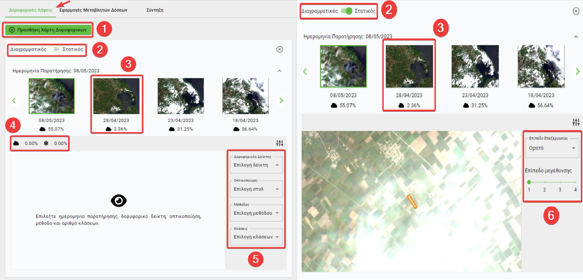Screen dimensions: 583x280
Task: Collapse the left observation date section
Action: 279,71
